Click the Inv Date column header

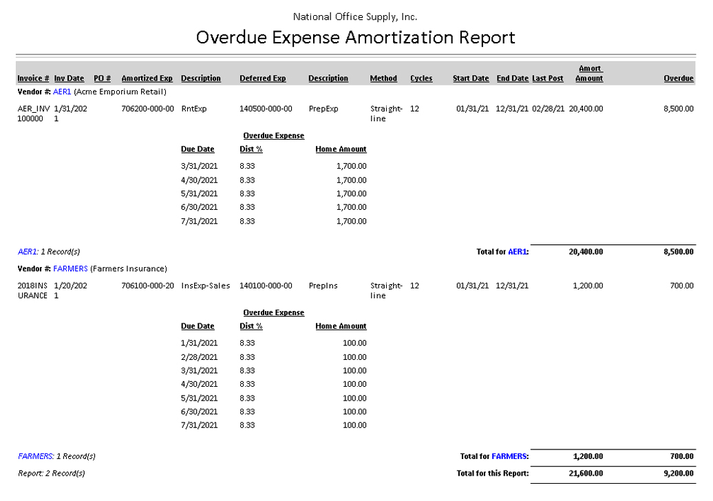(x=69, y=78)
